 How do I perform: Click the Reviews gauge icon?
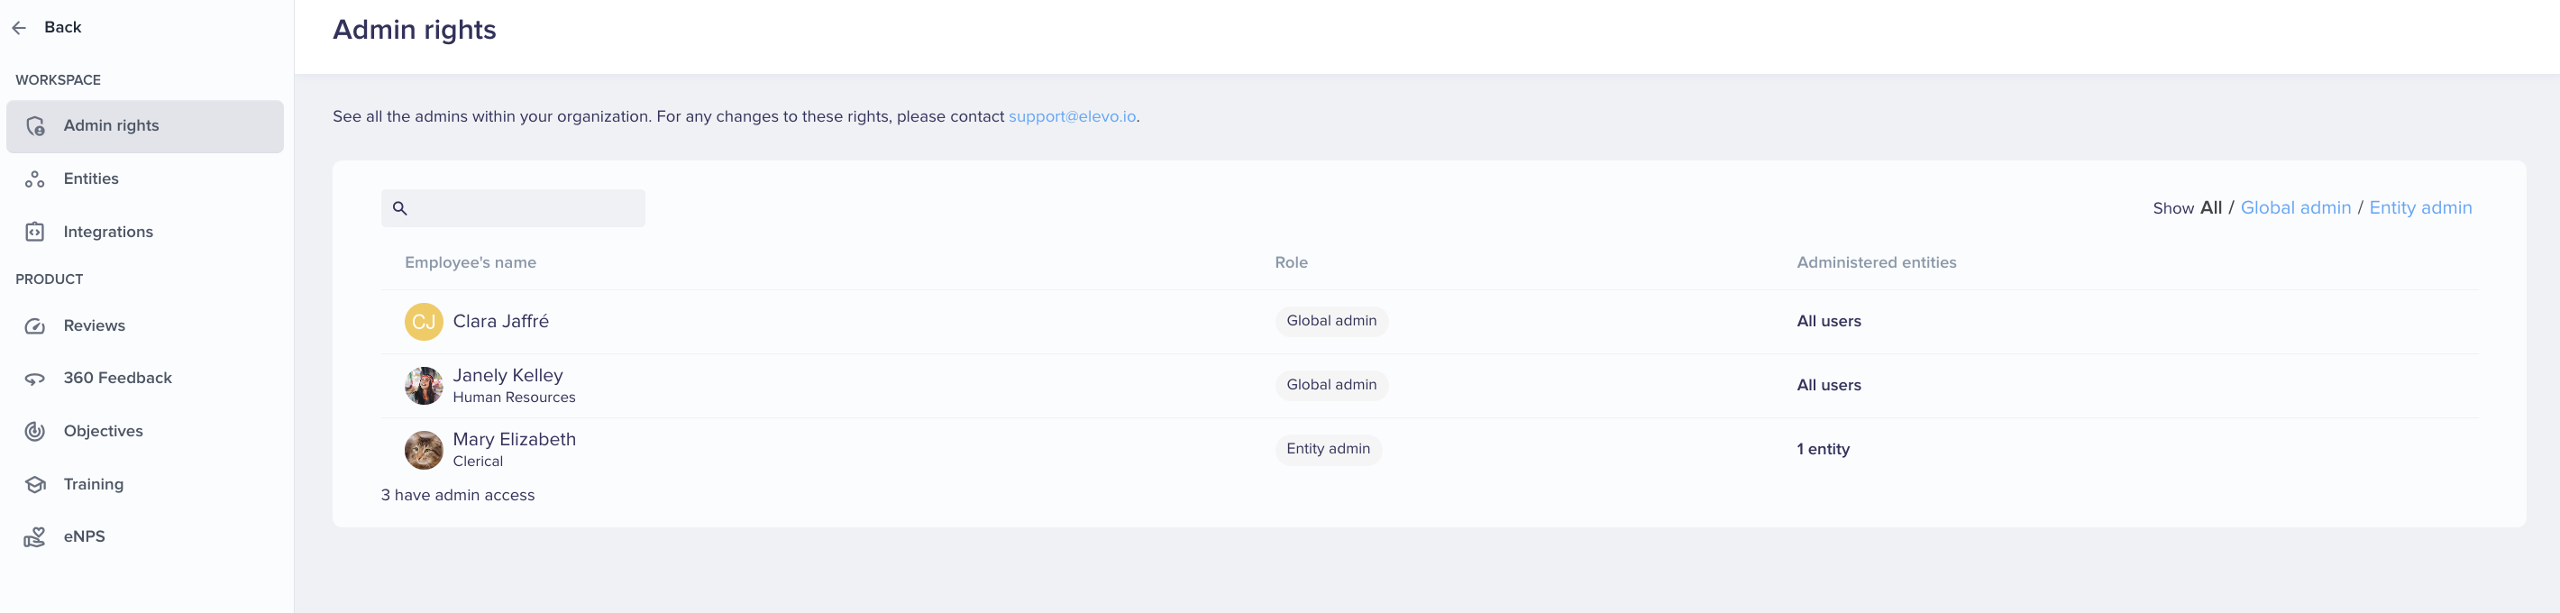click(35, 325)
